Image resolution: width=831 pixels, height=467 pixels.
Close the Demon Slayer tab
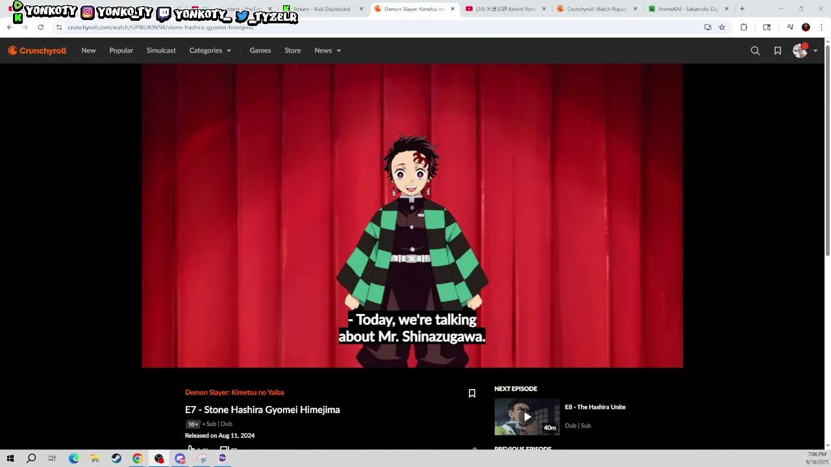[x=453, y=9]
